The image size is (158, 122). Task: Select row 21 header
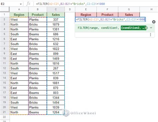(x=4, y=112)
